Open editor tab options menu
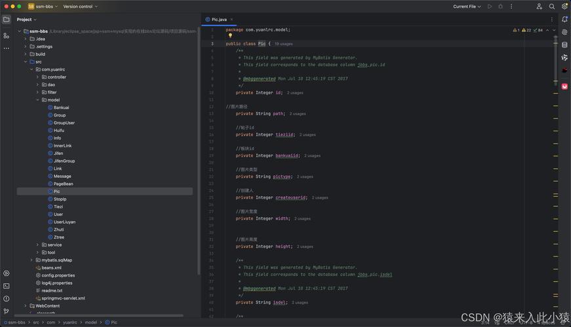571x327 pixels. (552, 20)
